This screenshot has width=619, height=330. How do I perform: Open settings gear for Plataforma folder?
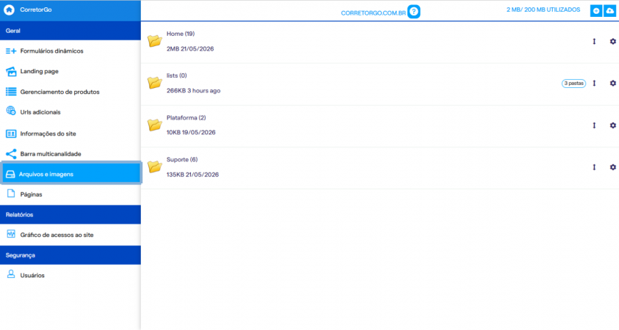point(612,125)
